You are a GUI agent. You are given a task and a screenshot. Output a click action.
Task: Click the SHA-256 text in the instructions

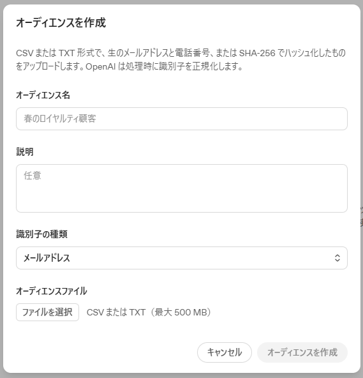[x=257, y=53]
